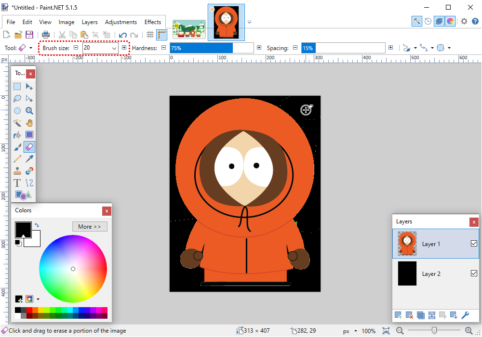Select the Shapes tool
Viewport: 482px width, 337px height.
23,194
